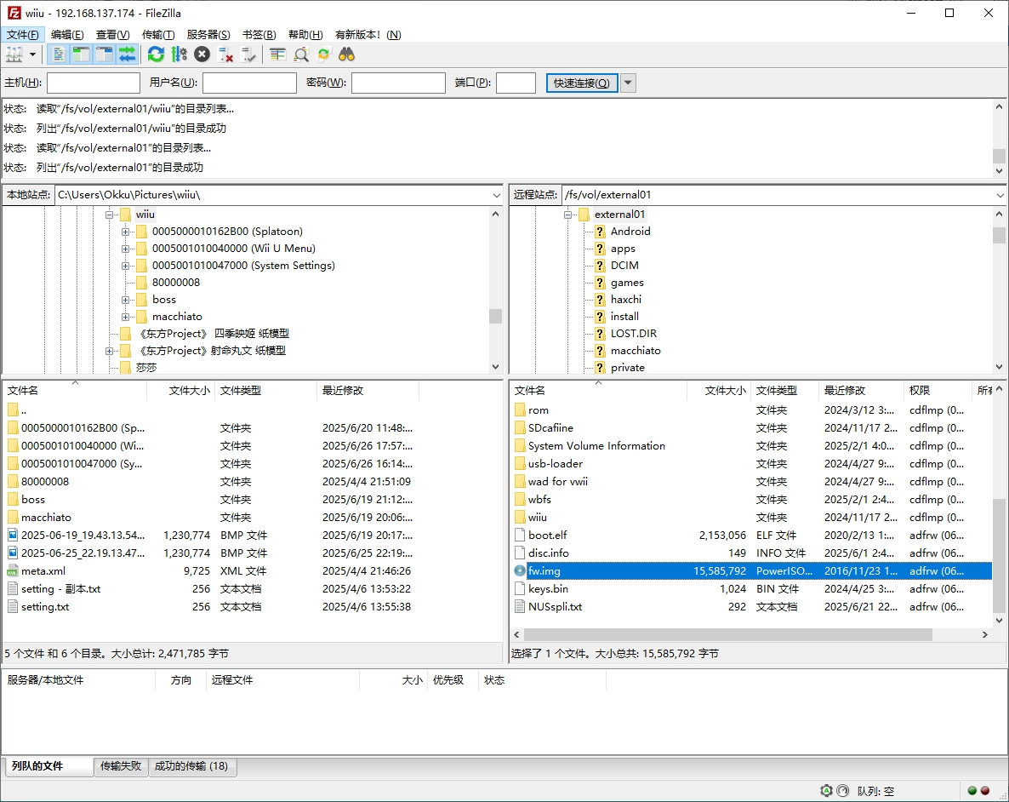Click the binoculars file search icon
Screen dimensions: 1009x802
(346, 54)
